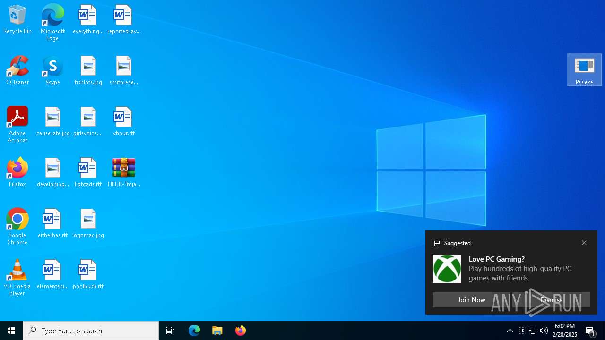Select the lightads.rtf document icon
The width and height of the screenshot is (605, 340).
tap(88, 173)
